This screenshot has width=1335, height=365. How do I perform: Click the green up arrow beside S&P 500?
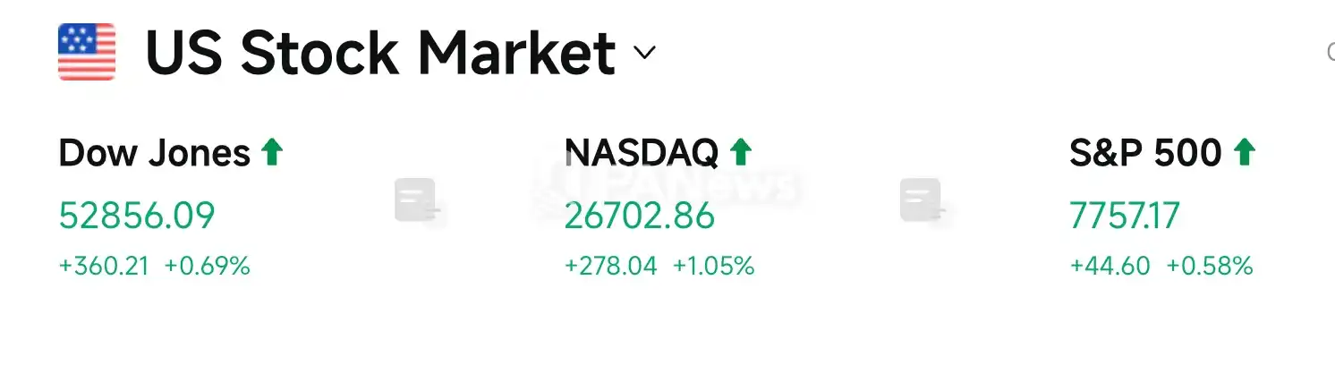tap(1244, 153)
